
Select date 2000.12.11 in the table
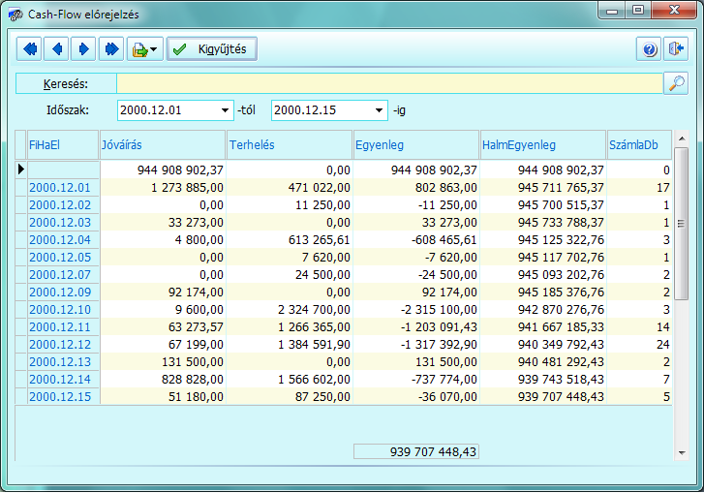click(x=60, y=326)
